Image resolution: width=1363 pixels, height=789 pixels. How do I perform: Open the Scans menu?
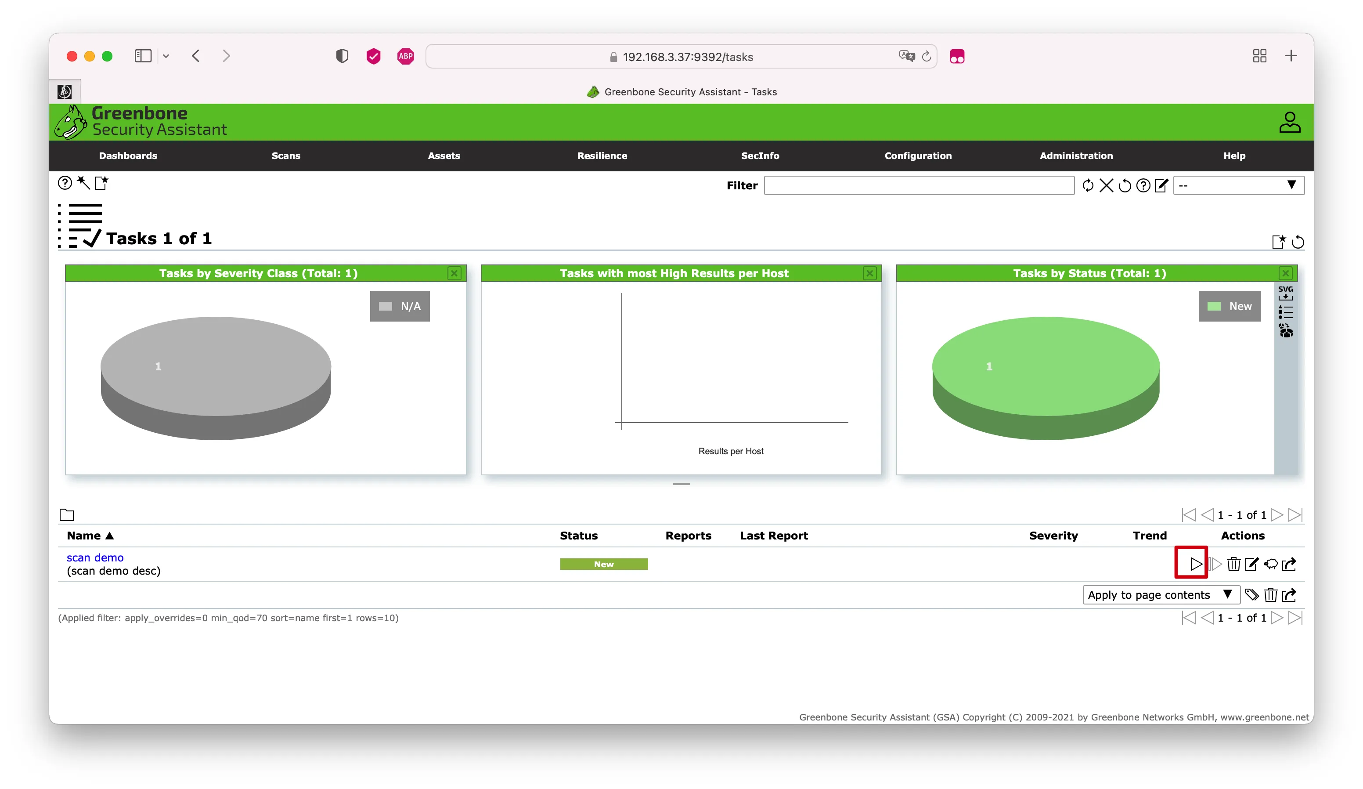pos(285,156)
